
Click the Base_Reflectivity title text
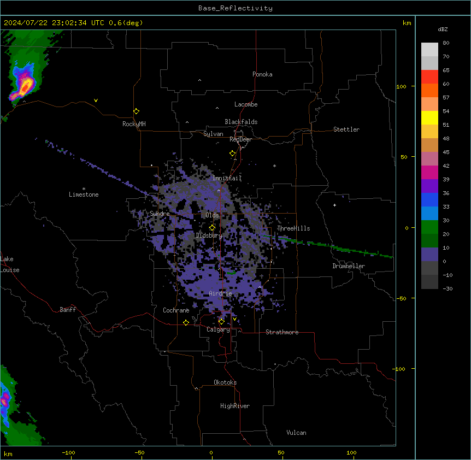click(x=236, y=8)
